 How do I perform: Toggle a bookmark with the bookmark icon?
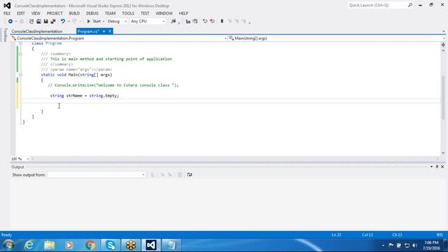tap(222, 22)
